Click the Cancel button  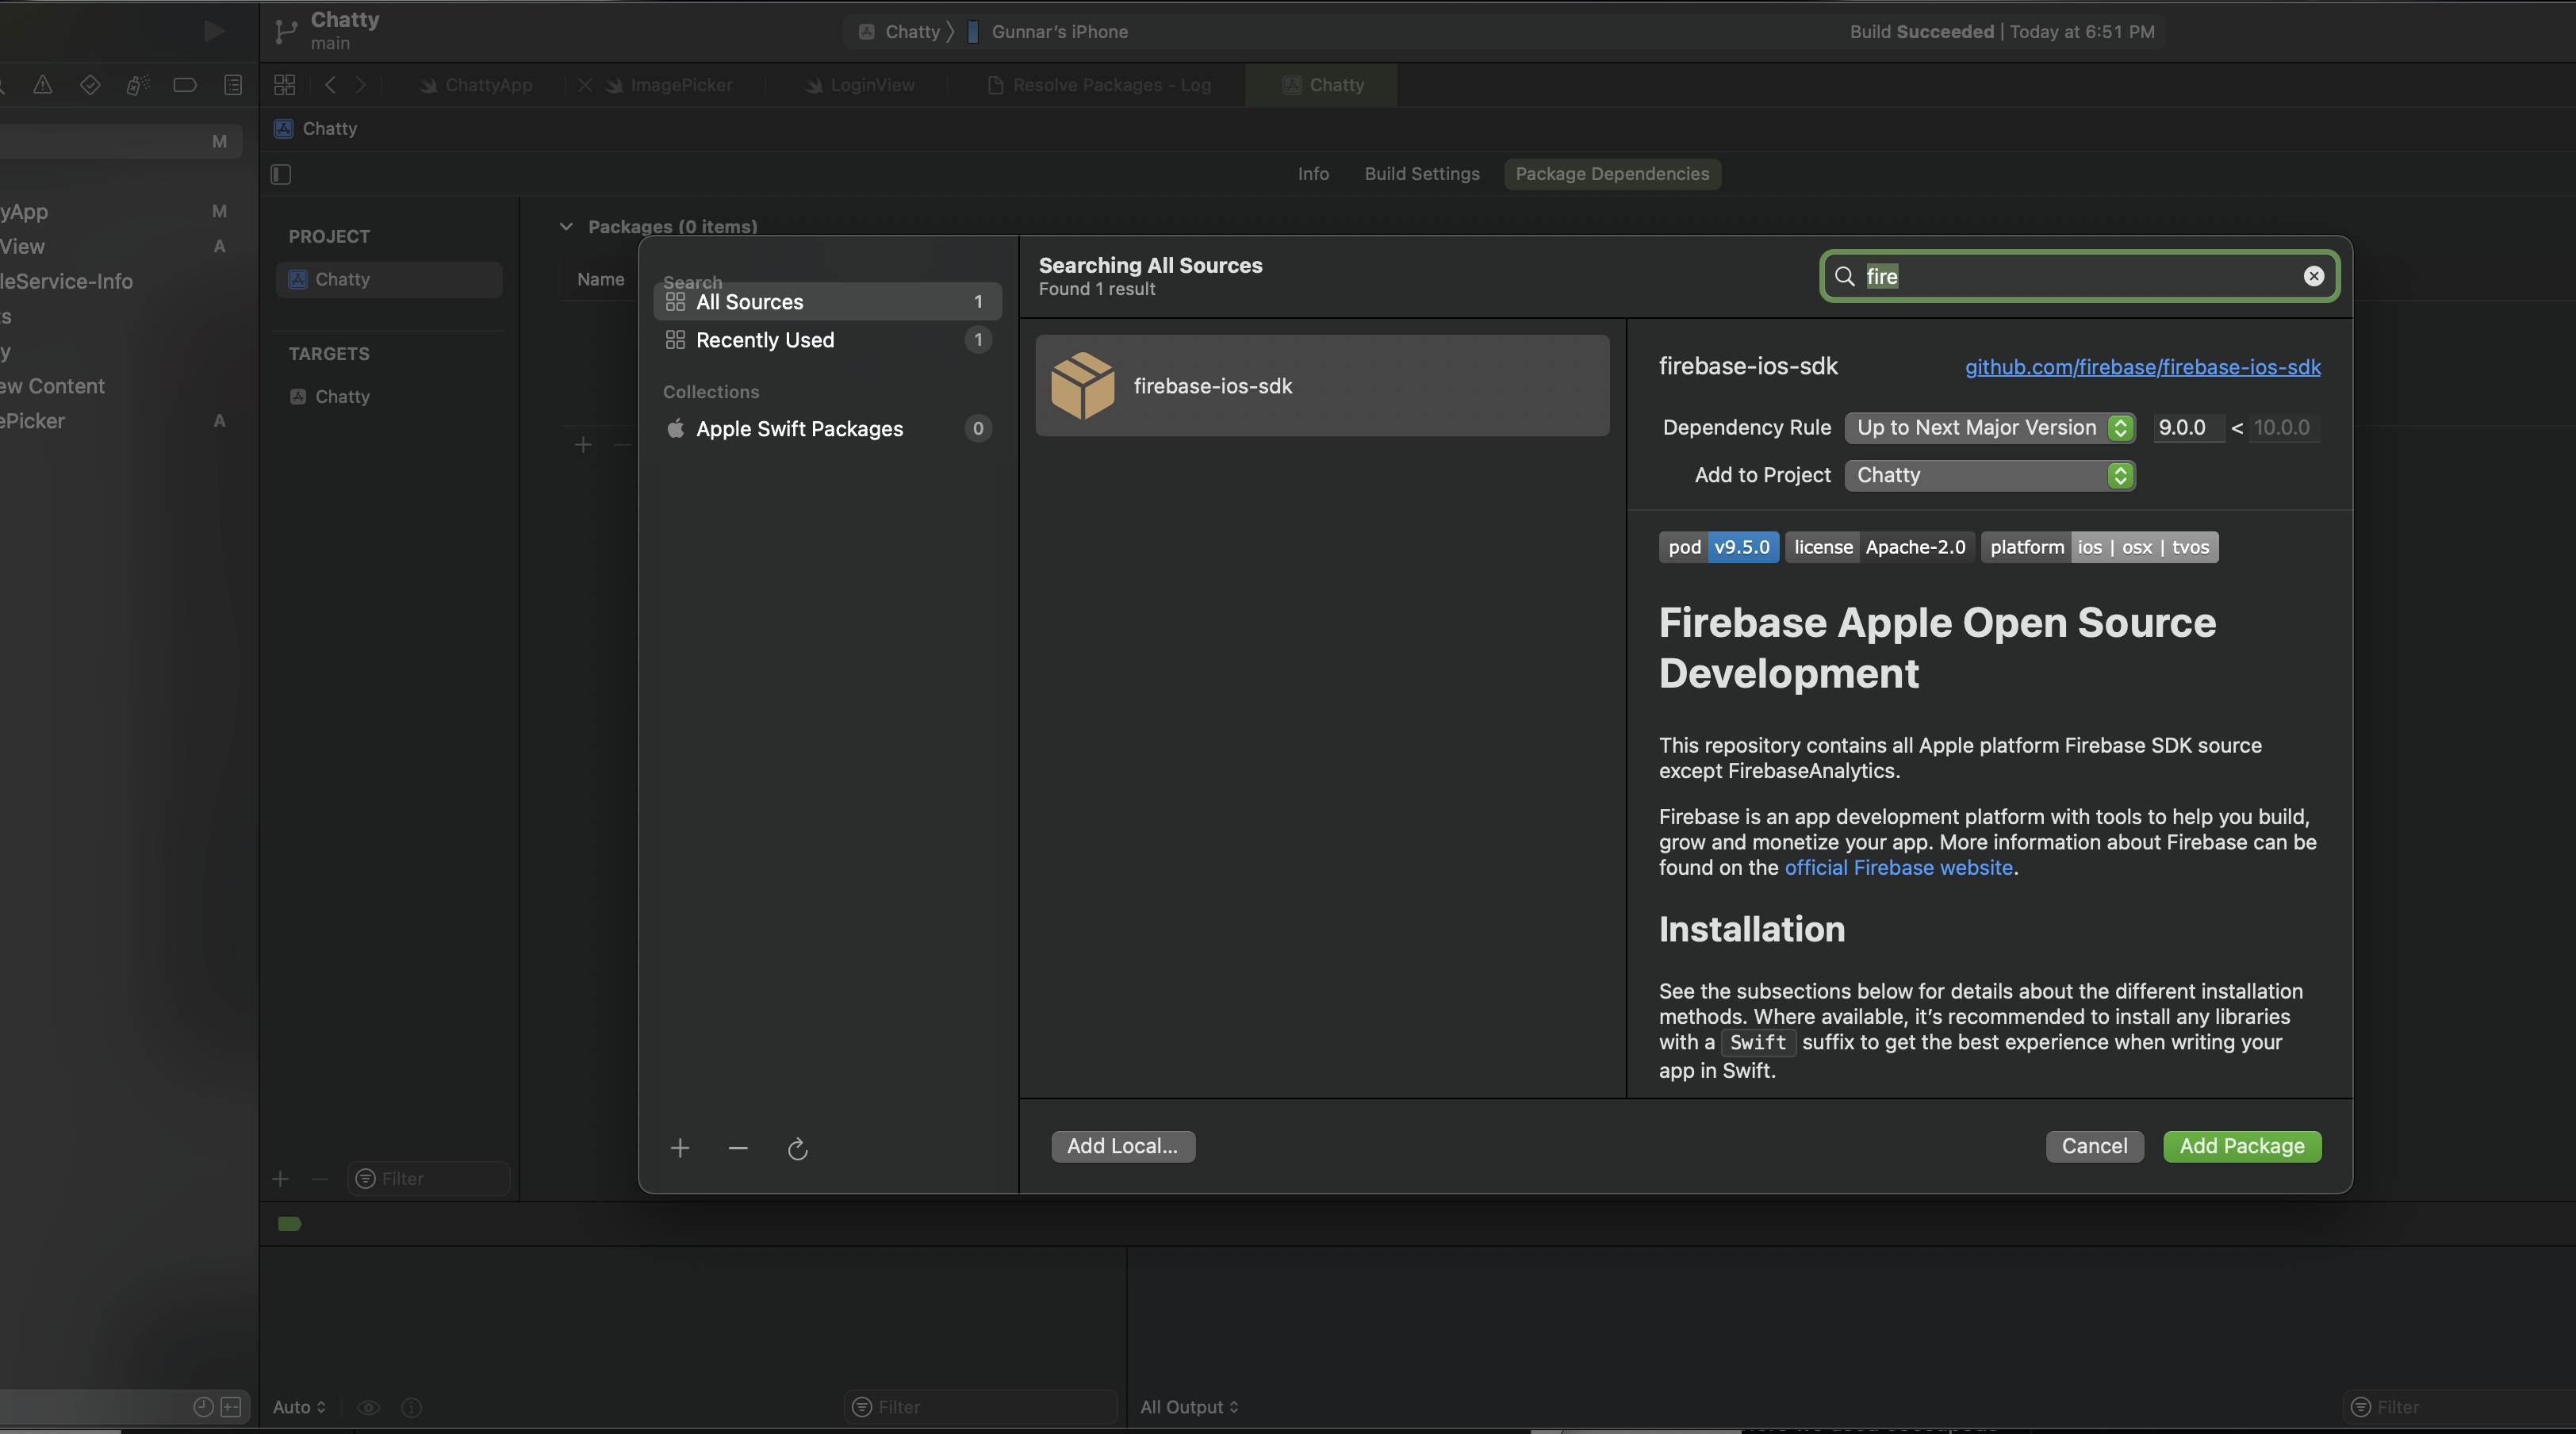click(2094, 1146)
